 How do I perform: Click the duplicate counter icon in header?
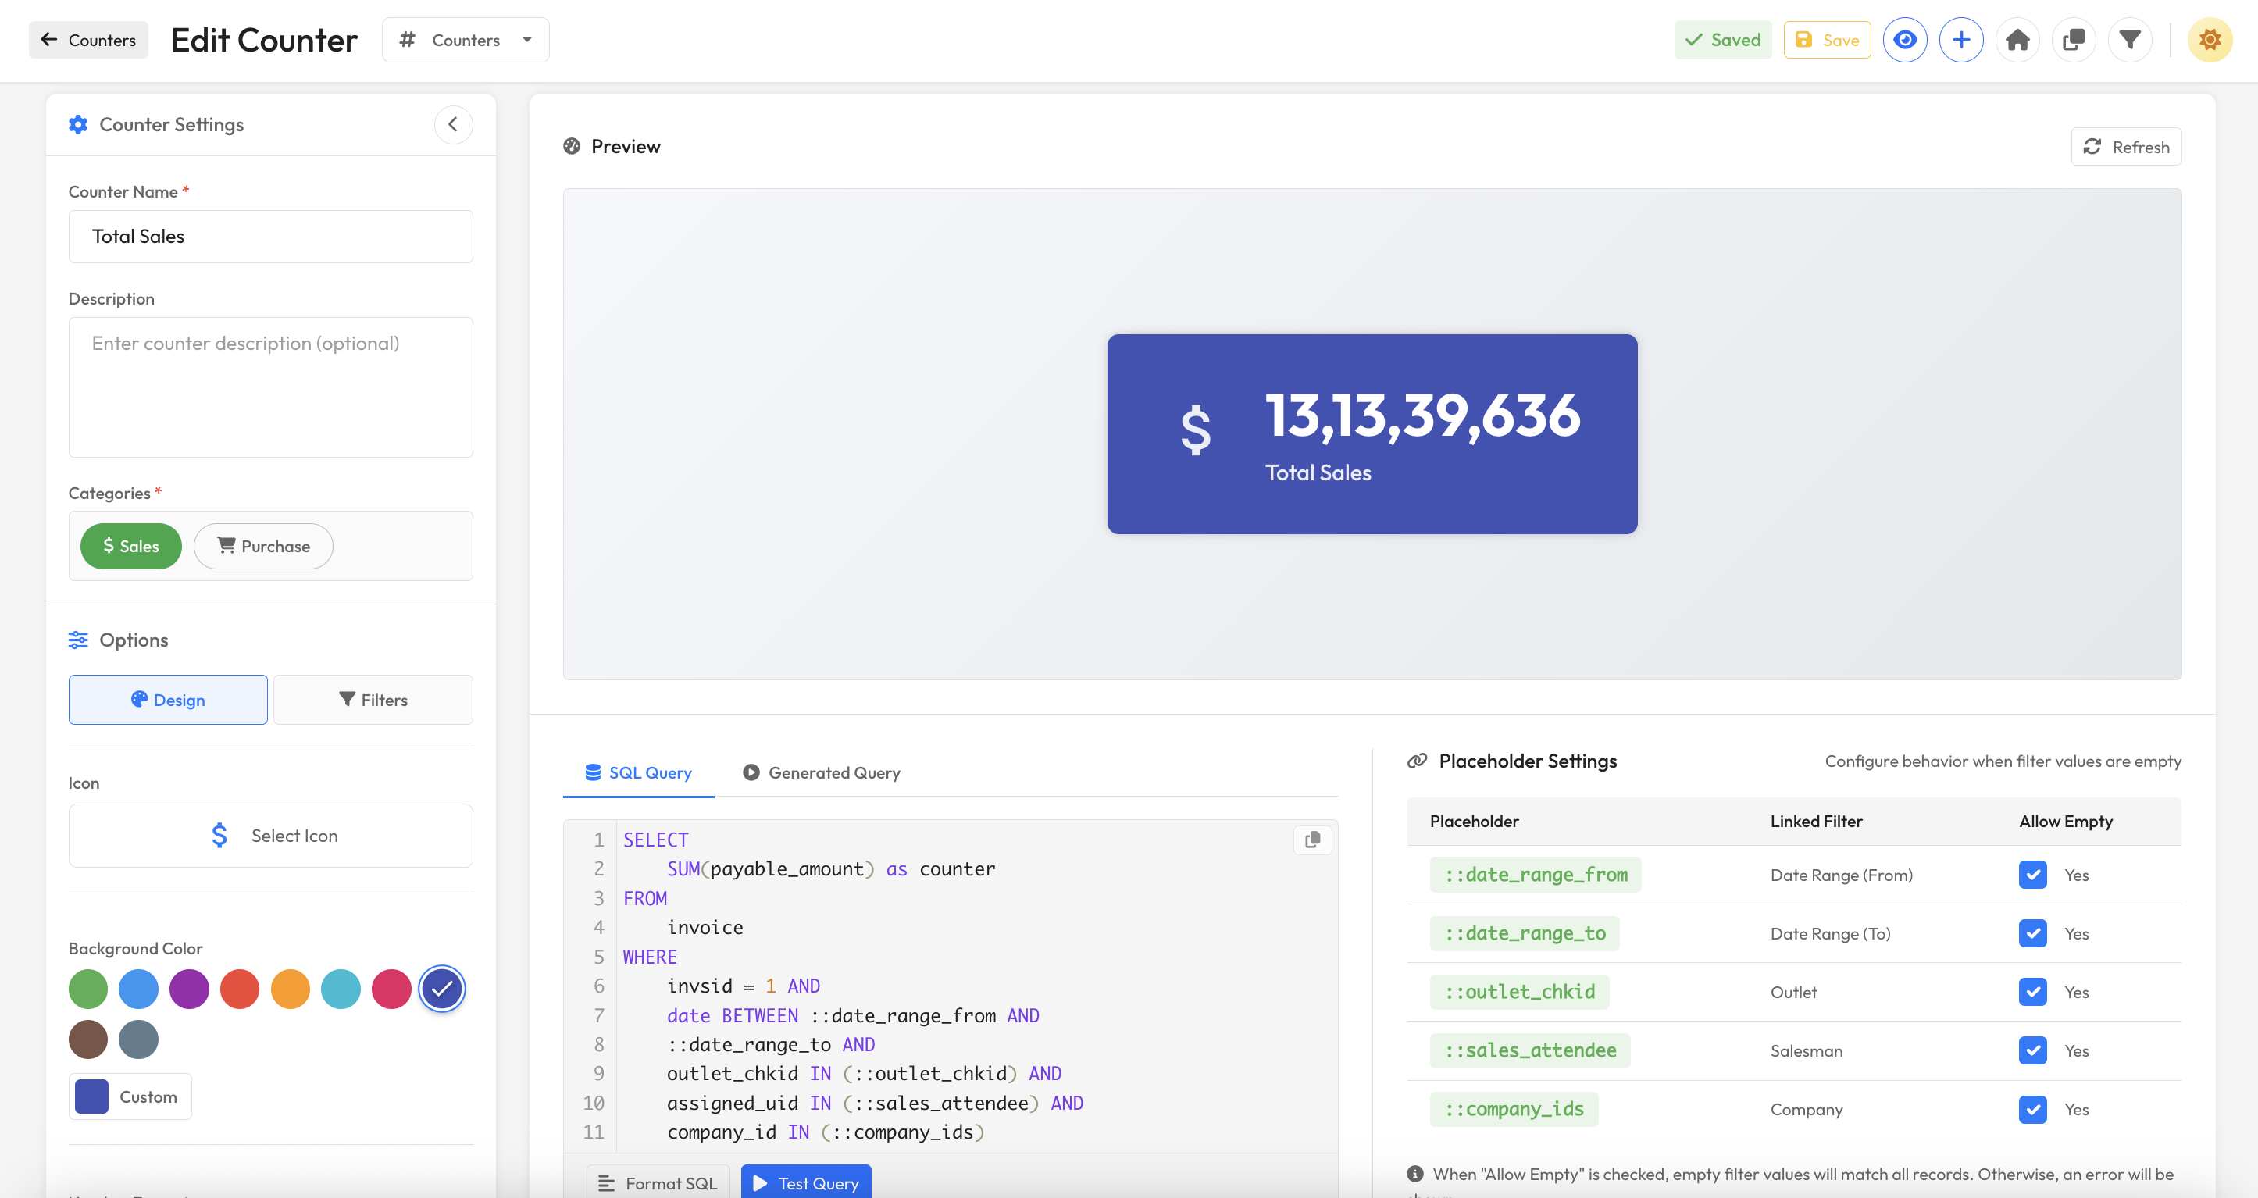pos(2073,39)
